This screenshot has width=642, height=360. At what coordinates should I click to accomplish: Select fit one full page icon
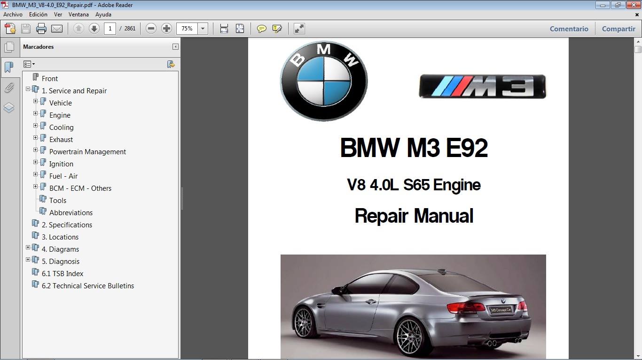[240, 29]
